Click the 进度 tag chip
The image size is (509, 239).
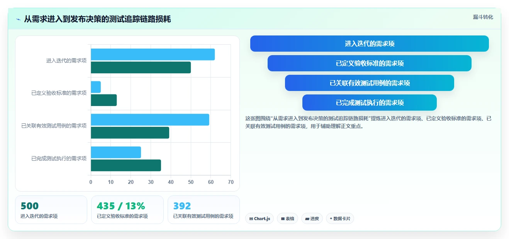(312, 219)
